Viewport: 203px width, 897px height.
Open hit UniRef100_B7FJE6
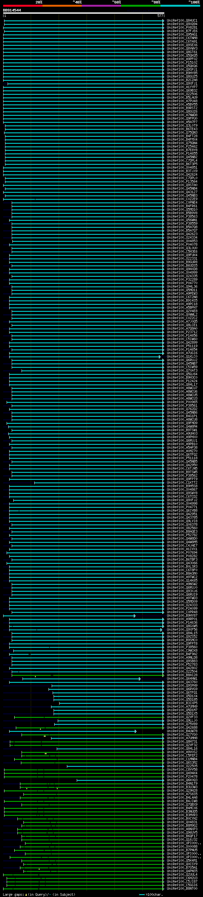point(182,31)
